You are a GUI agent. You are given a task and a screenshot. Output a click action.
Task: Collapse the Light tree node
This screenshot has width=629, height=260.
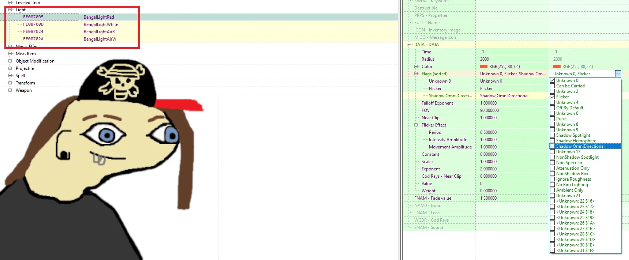click(x=10, y=10)
